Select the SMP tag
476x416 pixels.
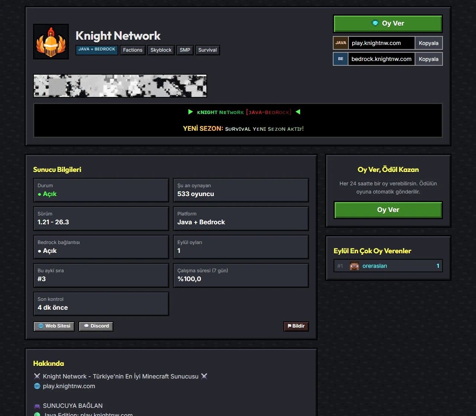(x=185, y=50)
